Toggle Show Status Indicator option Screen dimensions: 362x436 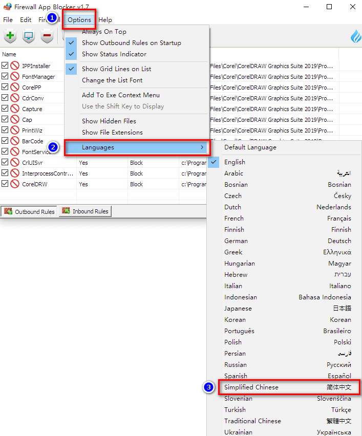tap(137, 54)
